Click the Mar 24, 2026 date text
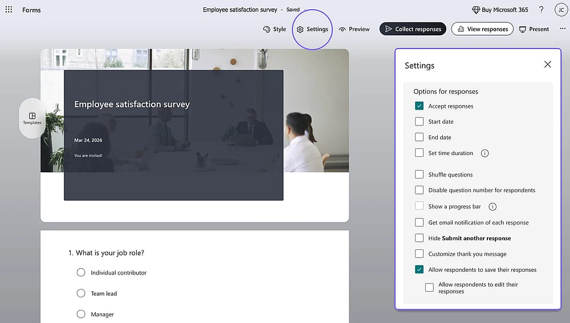This screenshot has height=323, width=570. point(88,140)
